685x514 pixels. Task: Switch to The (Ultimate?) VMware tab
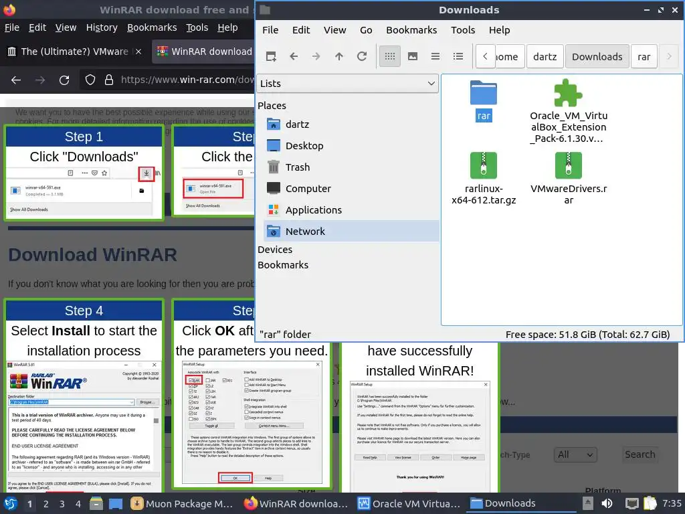(x=74, y=52)
